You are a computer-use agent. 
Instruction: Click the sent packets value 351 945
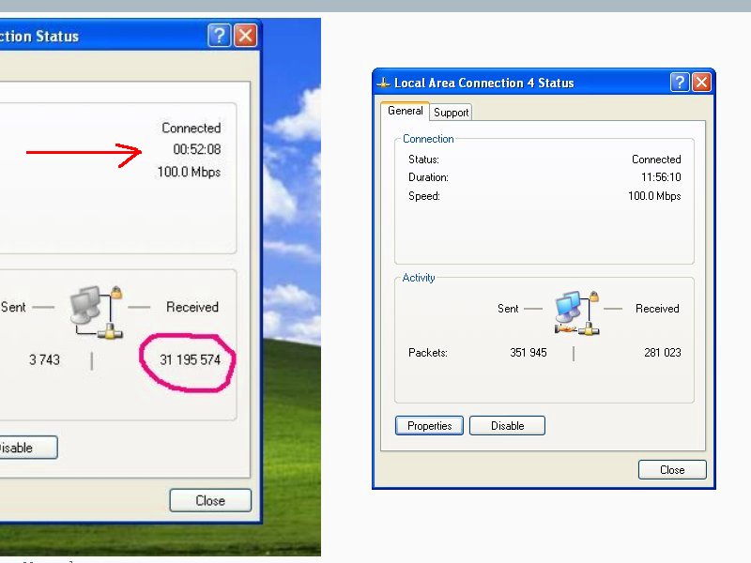[x=529, y=353]
